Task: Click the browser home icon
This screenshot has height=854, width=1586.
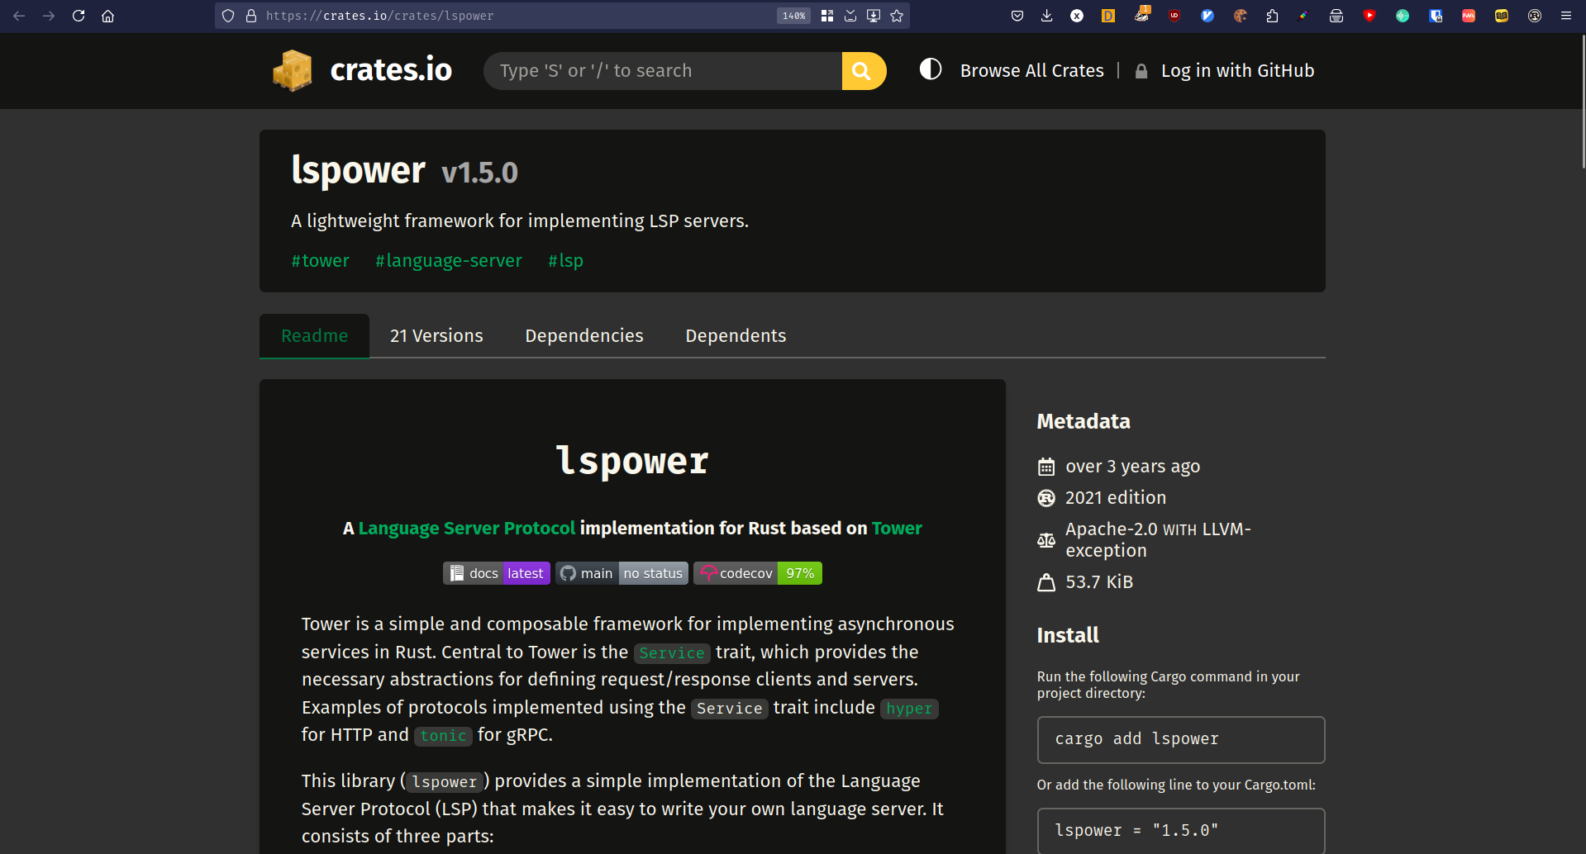Action: click(107, 16)
